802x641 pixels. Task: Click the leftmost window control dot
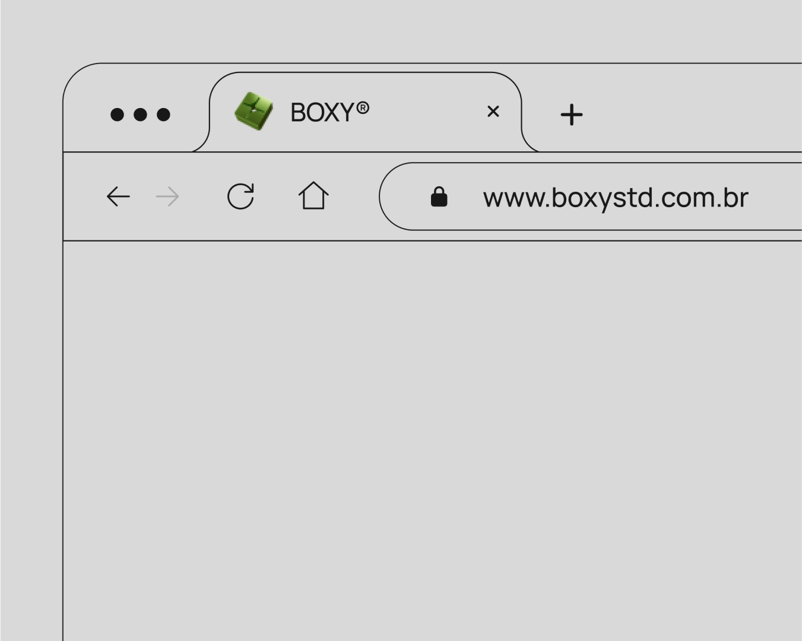click(117, 115)
